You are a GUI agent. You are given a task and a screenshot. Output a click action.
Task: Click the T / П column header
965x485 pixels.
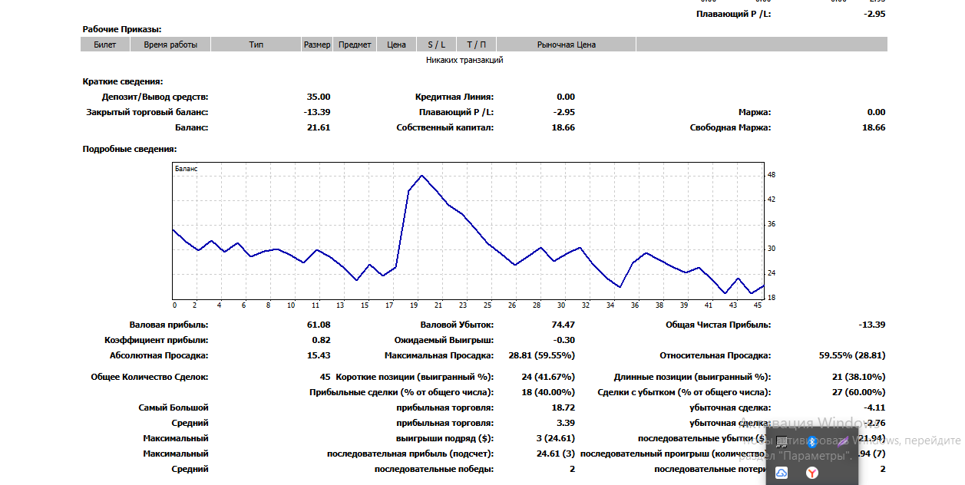coord(477,45)
